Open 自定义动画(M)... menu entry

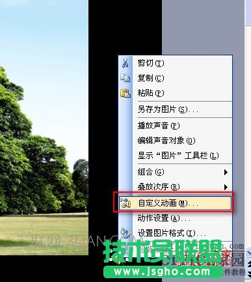[x=176, y=203]
